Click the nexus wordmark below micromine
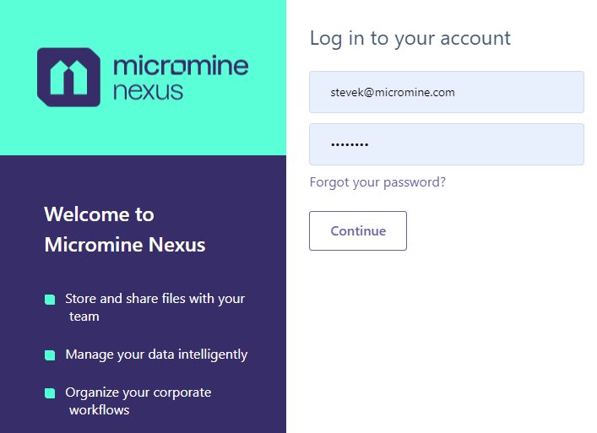597x433 pixels. pos(148,91)
